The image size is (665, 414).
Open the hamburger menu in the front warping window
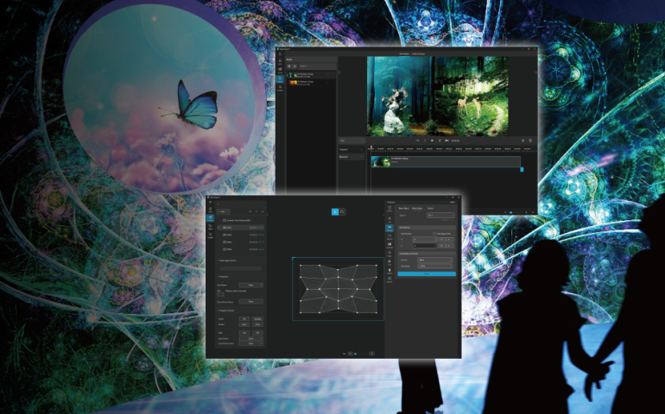pyautogui.click(x=211, y=203)
